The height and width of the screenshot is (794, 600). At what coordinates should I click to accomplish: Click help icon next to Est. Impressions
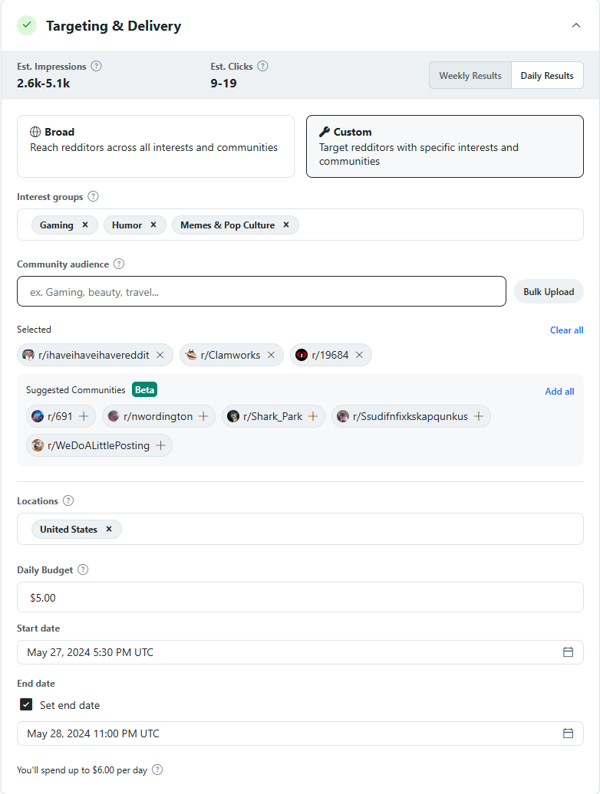point(96,67)
